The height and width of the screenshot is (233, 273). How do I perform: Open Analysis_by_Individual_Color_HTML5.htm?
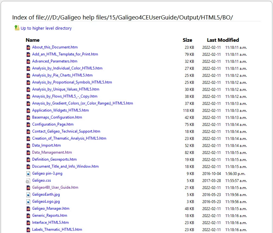coord(67,68)
